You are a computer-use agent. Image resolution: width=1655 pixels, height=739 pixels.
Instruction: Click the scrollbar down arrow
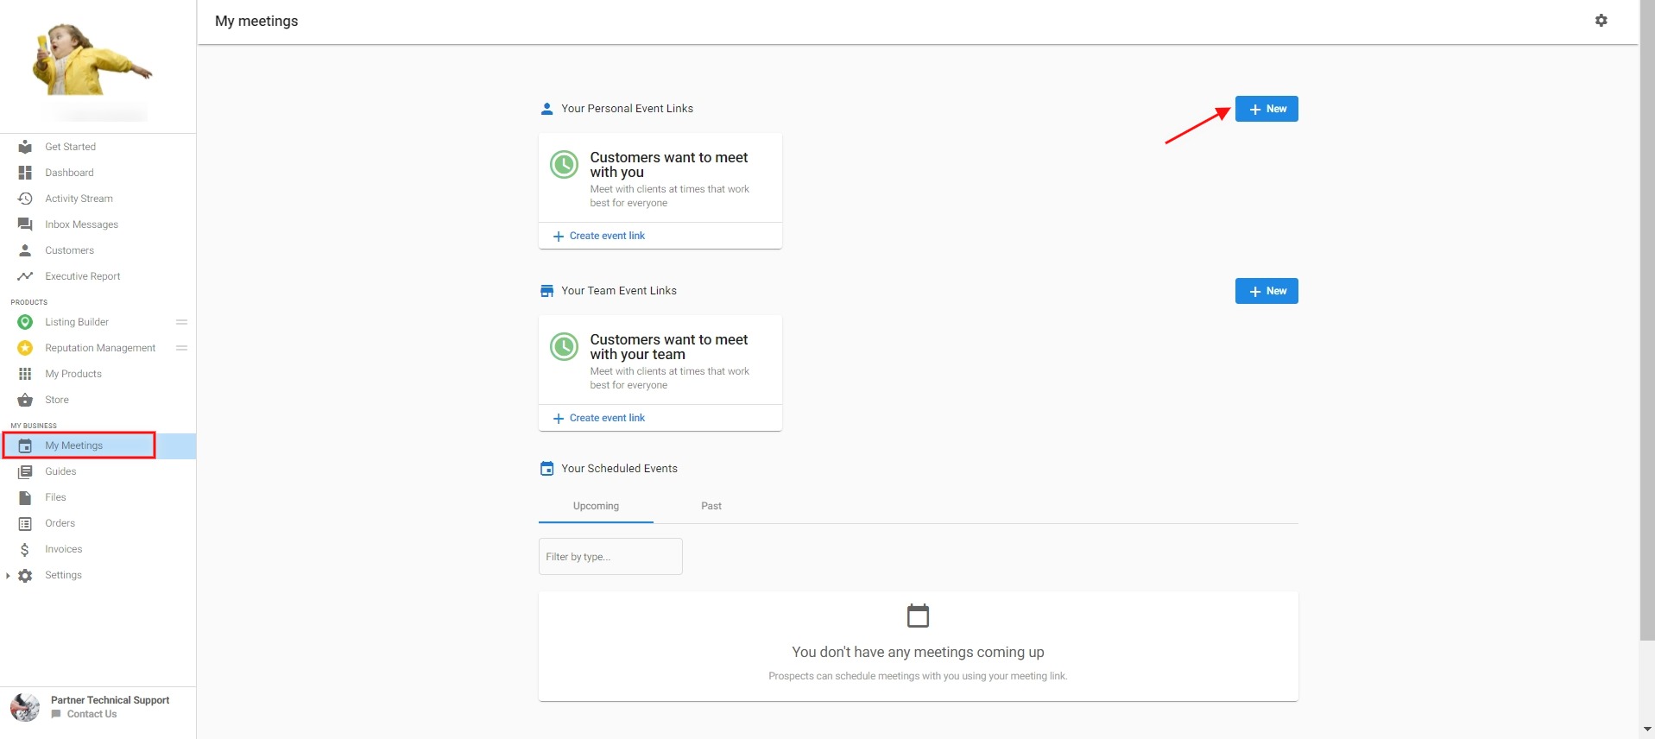pos(1647,730)
